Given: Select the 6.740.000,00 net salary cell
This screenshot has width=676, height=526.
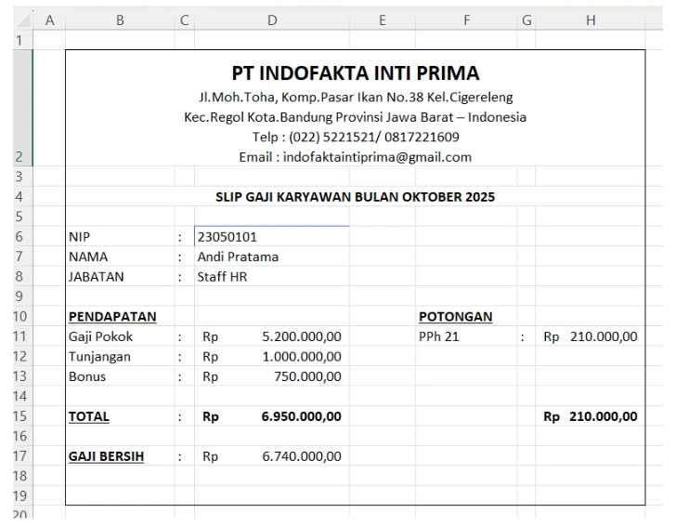Looking at the screenshot, I should point(272,456).
